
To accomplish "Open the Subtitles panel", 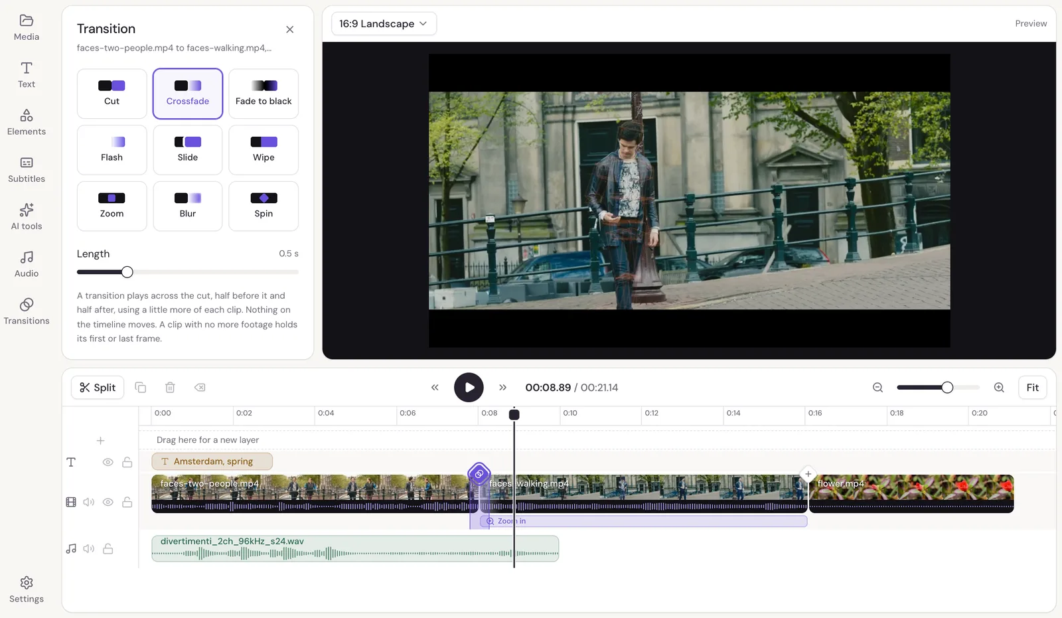I will 27,170.
